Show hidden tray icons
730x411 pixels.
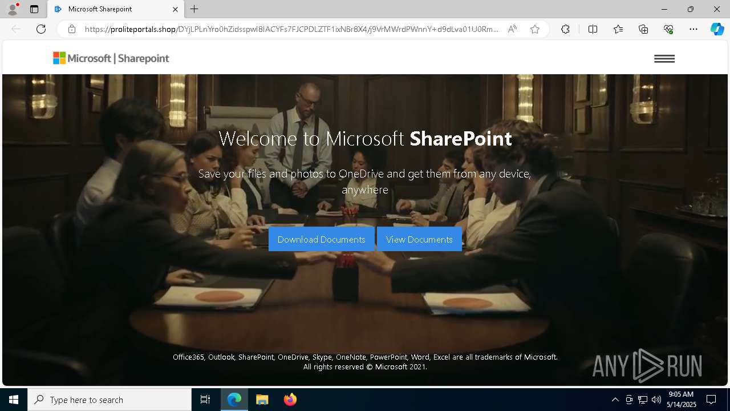[x=615, y=400]
